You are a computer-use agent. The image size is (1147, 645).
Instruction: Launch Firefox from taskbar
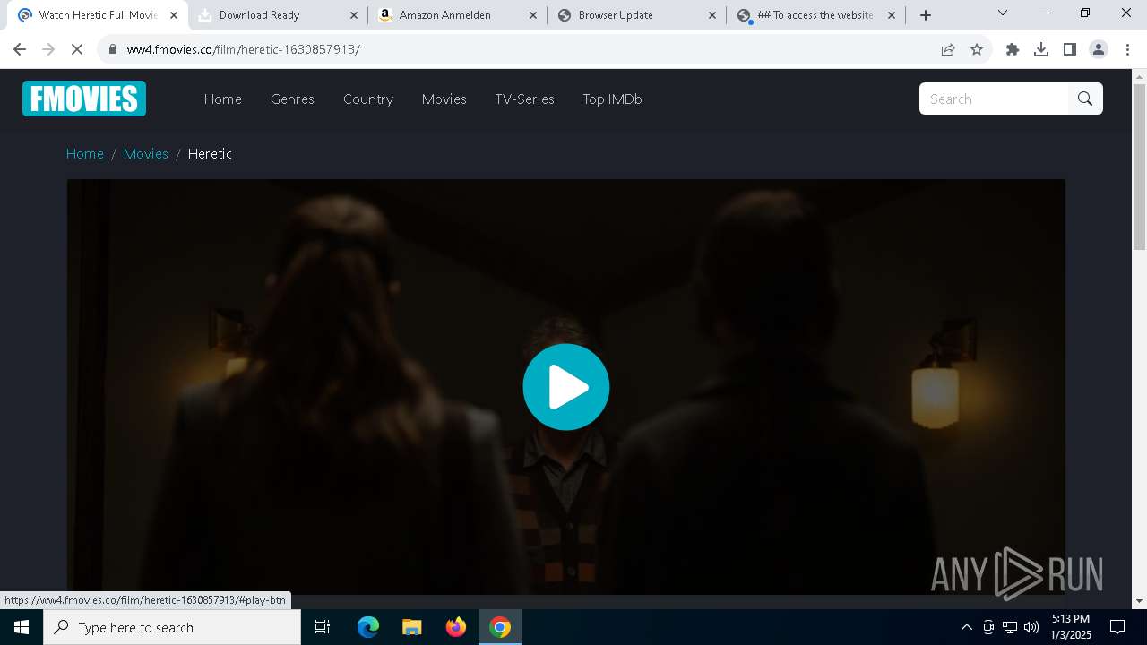(x=456, y=627)
